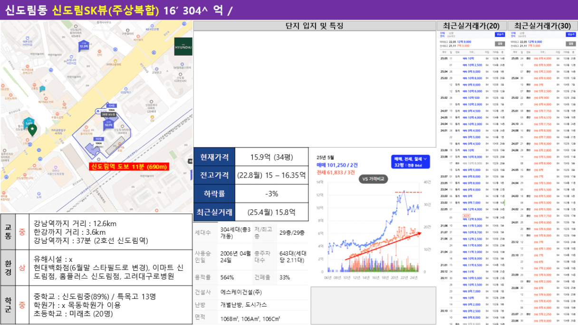Image resolution: width=578 pixels, height=325 pixels.
Task: Click the 매매 10억 2,500 transaction row
Action: [x=472, y=65]
